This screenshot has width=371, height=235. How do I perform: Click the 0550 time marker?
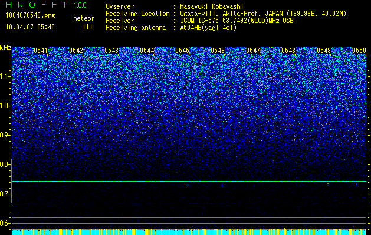[x=359, y=51]
